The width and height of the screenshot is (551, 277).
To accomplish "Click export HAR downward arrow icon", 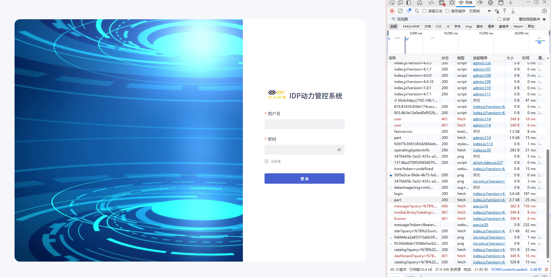I will click(x=513, y=11).
